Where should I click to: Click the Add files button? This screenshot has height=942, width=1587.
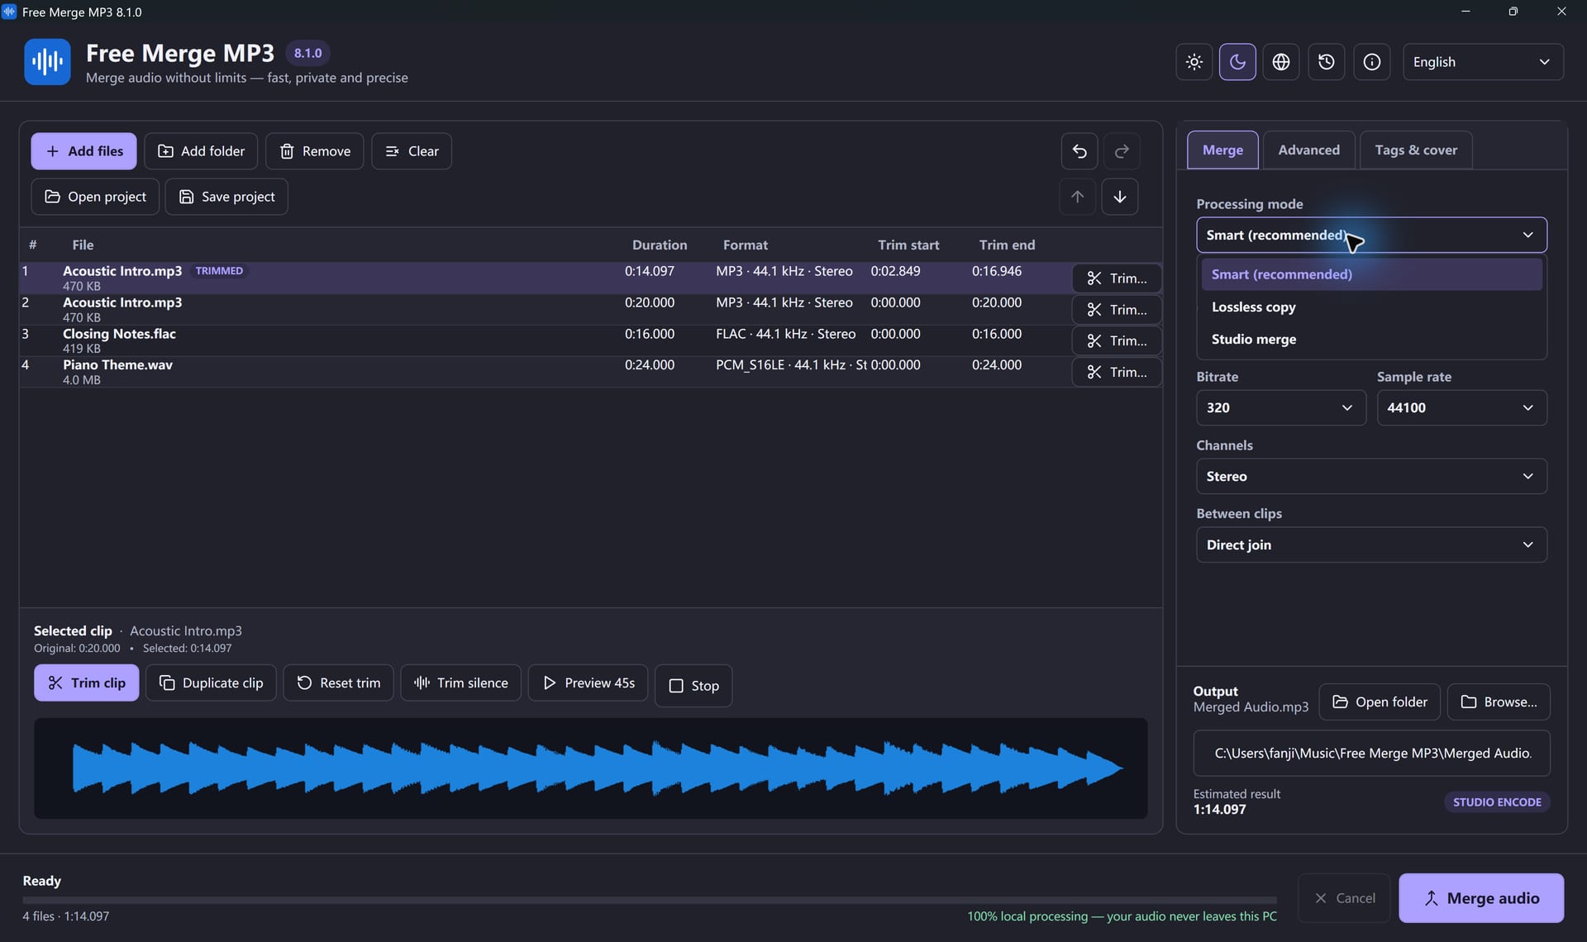pyautogui.click(x=83, y=151)
